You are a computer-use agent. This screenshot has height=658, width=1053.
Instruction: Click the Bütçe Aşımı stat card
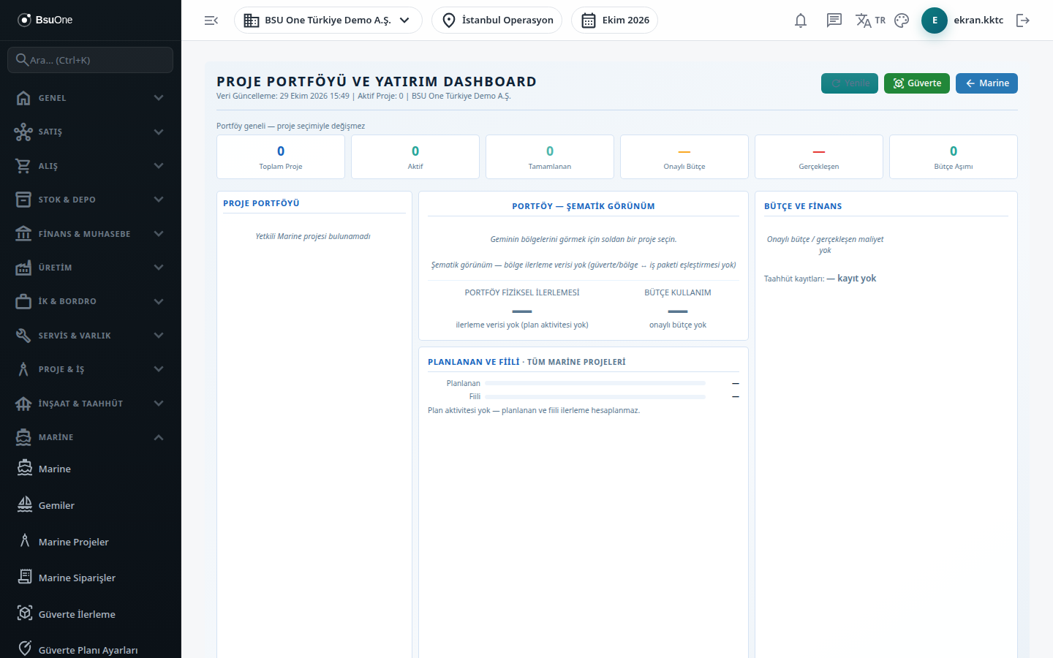(x=954, y=156)
